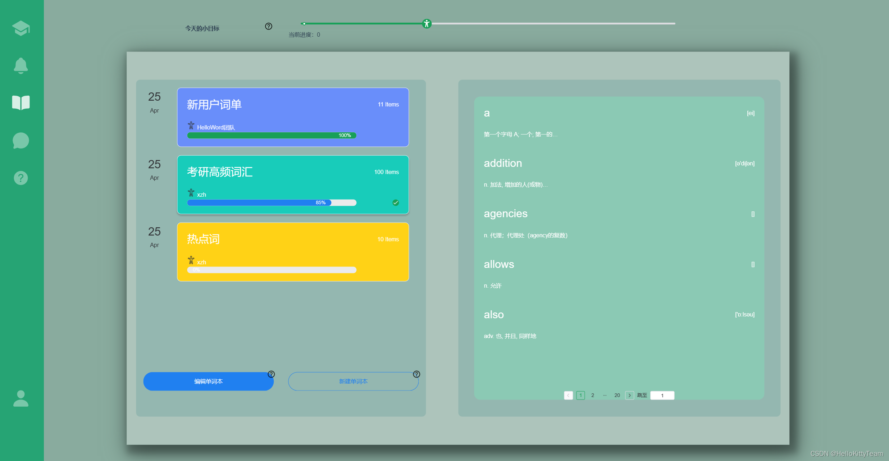Viewport: 889px width, 461px height.
Task: Go to previous page arrow
Action: pyautogui.click(x=568, y=396)
